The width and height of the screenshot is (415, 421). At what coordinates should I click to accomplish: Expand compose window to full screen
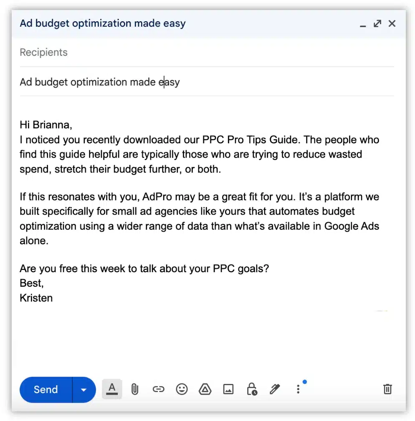click(377, 24)
